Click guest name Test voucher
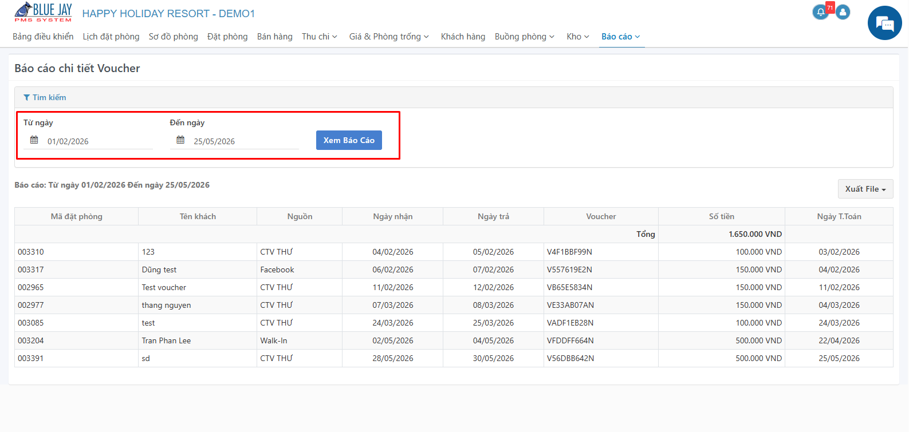 [x=164, y=287]
